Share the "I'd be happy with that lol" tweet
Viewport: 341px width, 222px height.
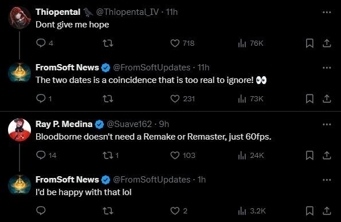click(x=327, y=211)
